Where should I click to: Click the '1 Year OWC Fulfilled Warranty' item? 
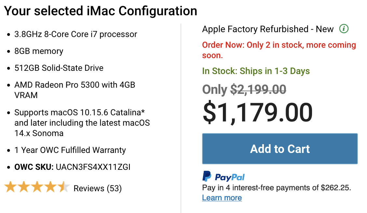click(x=70, y=150)
